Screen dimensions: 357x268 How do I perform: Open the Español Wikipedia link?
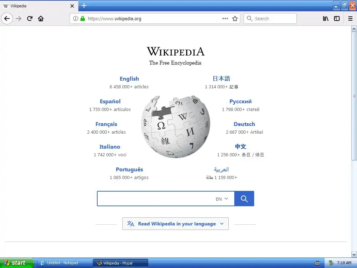pos(110,102)
